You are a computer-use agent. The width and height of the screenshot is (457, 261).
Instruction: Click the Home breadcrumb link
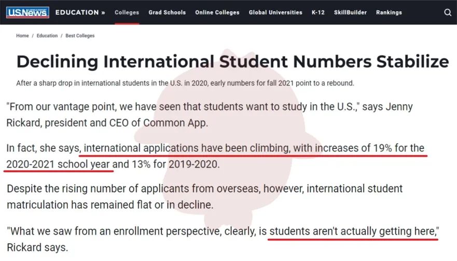click(22, 36)
